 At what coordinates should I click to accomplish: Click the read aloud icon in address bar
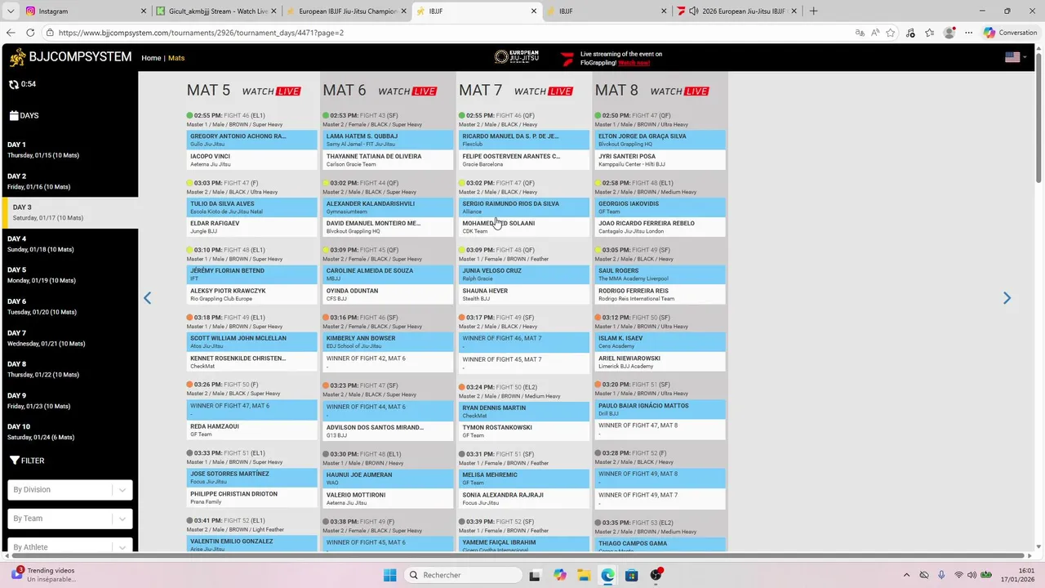(875, 33)
